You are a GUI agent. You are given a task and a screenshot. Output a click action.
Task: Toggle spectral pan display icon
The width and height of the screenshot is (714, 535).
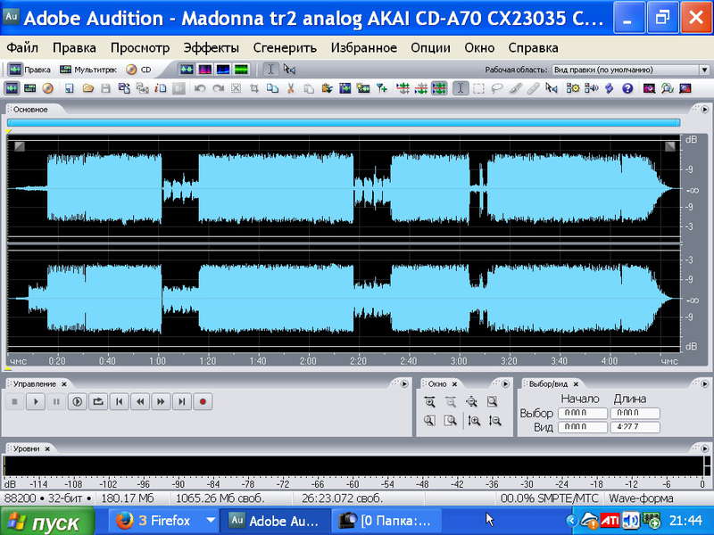pos(222,70)
